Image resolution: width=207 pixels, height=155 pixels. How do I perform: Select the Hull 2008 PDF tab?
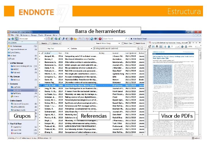pyautogui.click(x=168, y=43)
